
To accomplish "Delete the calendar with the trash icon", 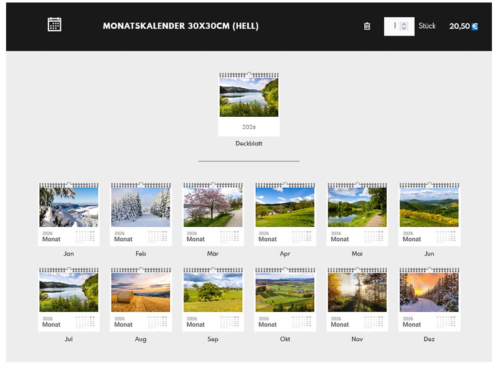I will click(x=367, y=26).
